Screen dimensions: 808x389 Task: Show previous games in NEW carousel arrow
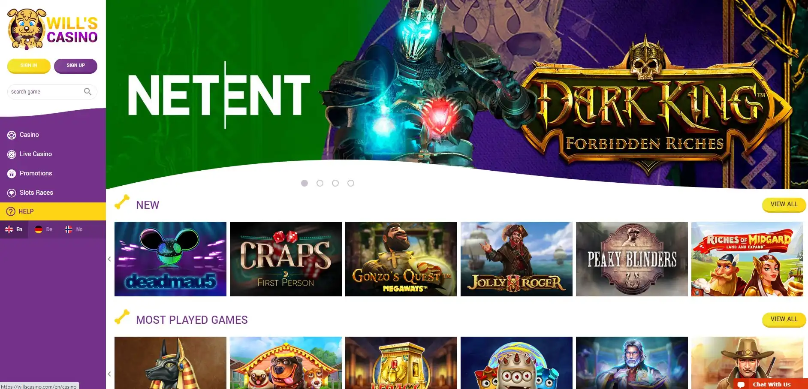click(x=109, y=259)
